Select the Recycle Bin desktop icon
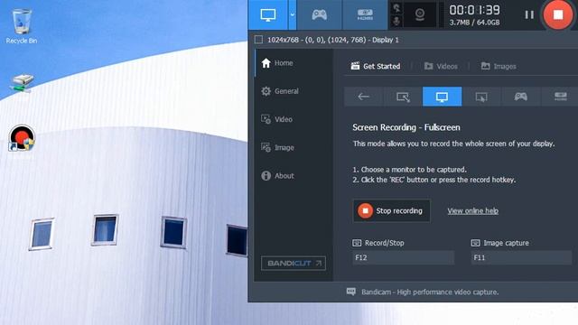 pos(22,26)
